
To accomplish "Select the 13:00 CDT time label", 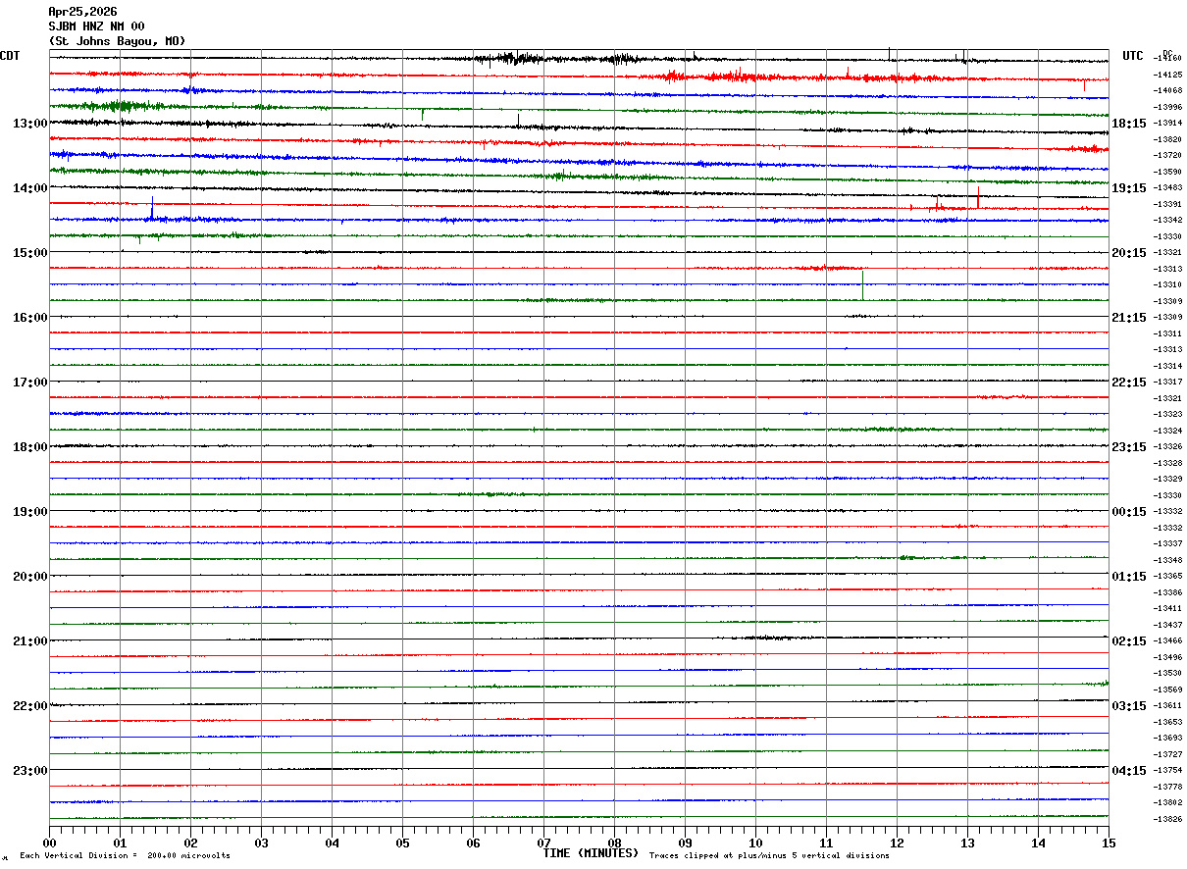I will click(x=29, y=124).
